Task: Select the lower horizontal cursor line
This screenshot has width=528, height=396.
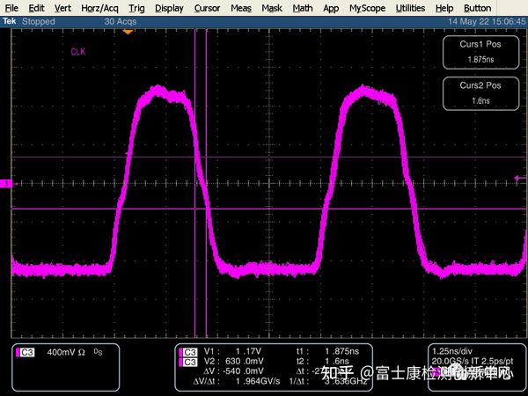Action: tap(269, 209)
